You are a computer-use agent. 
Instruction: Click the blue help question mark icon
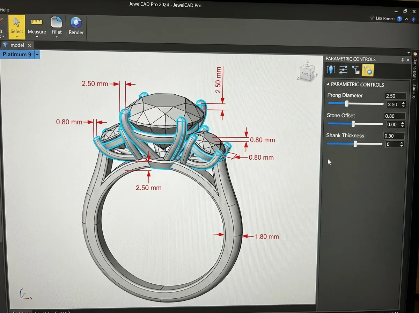point(399,19)
